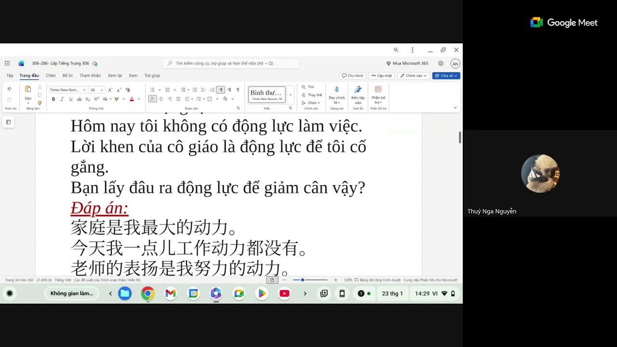Open three-dot menu in window title bar
The height and width of the screenshot is (347, 617).
(412, 50)
